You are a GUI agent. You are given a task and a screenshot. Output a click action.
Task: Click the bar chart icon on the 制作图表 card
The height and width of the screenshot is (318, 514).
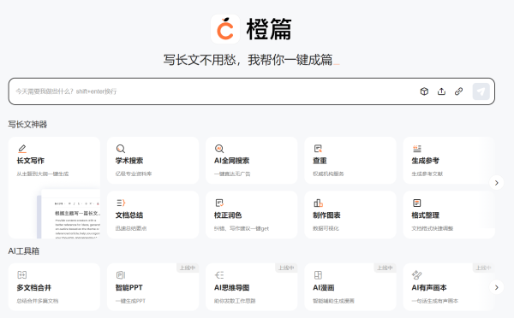pyautogui.click(x=319, y=203)
